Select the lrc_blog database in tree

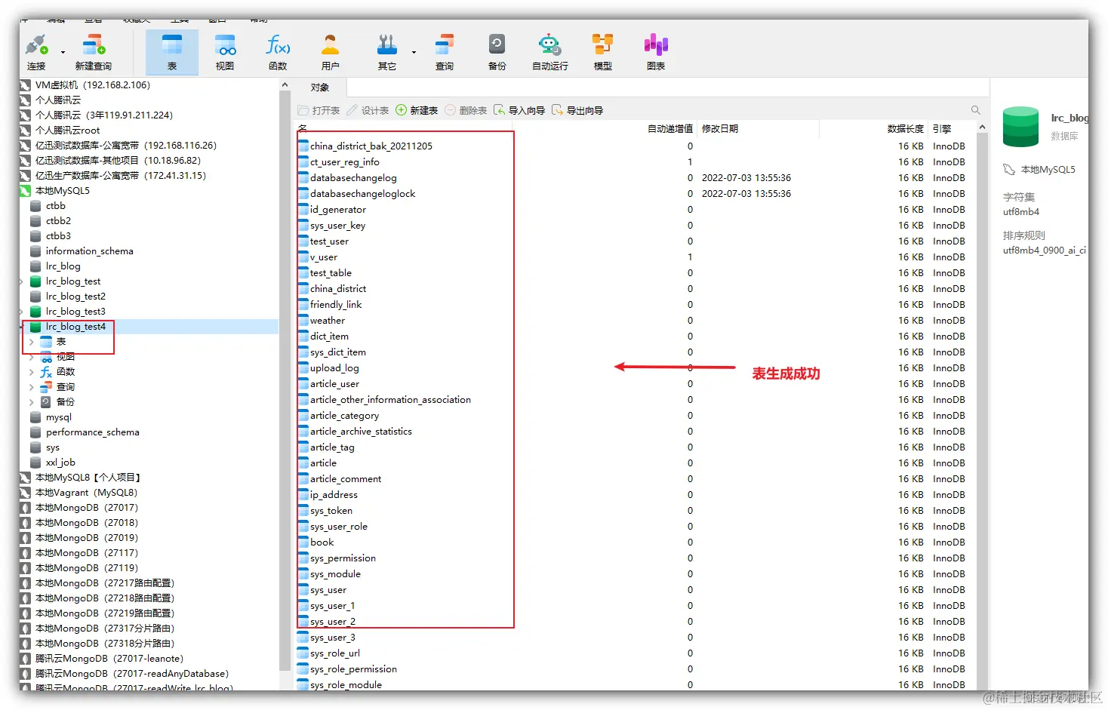pos(63,266)
